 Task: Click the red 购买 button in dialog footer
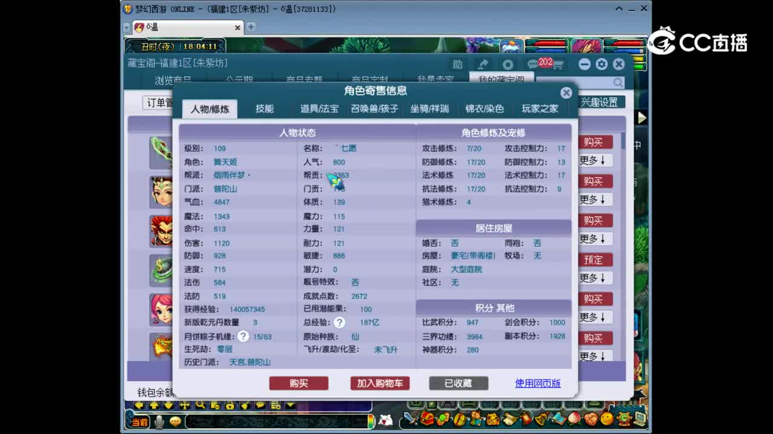pyautogui.click(x=299, y=383)
